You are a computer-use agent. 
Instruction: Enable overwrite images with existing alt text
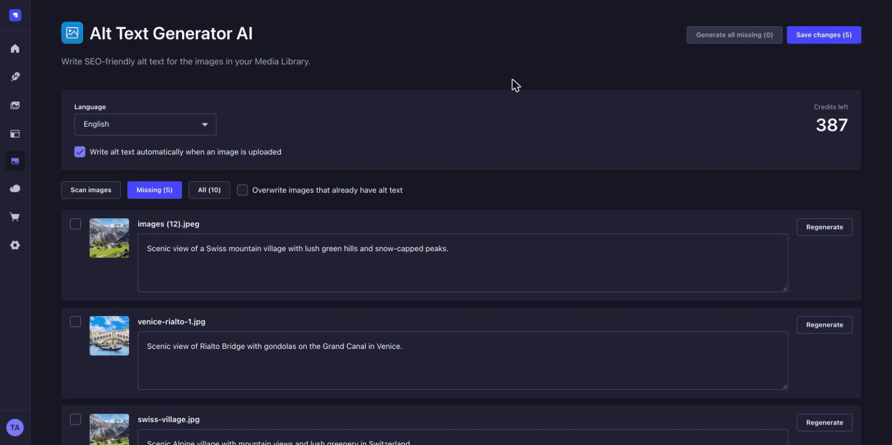(x=242, y=190)
